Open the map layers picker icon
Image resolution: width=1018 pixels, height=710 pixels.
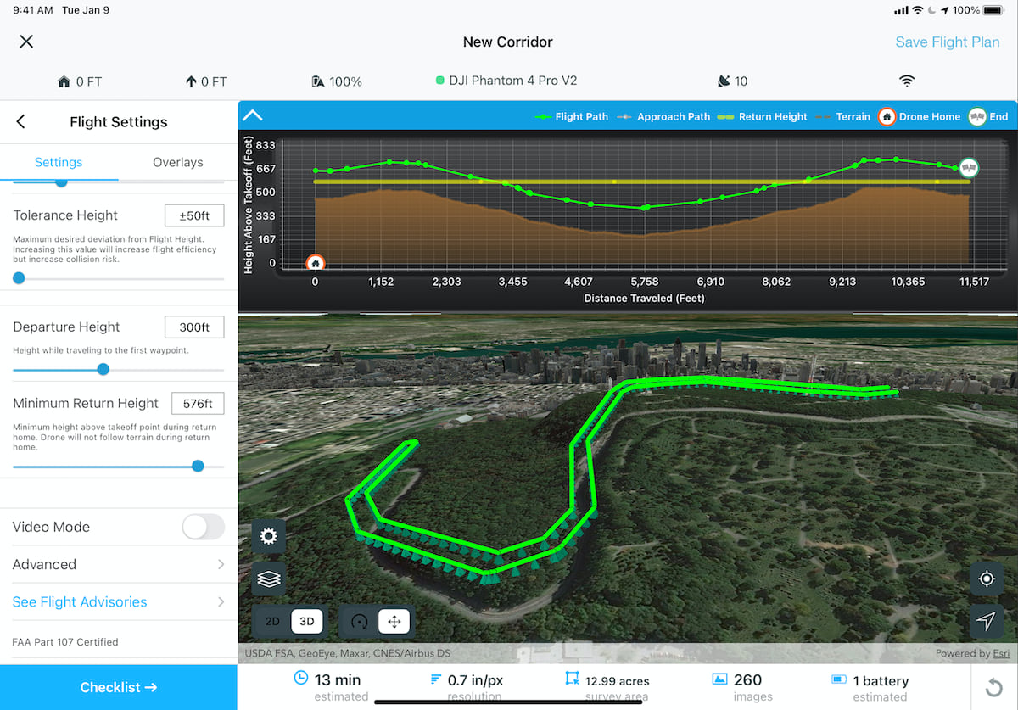click(268, 579)
